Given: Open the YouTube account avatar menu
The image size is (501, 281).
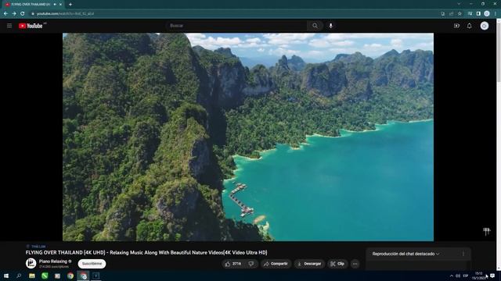Looking at the screenshot, I should (485, 26).
